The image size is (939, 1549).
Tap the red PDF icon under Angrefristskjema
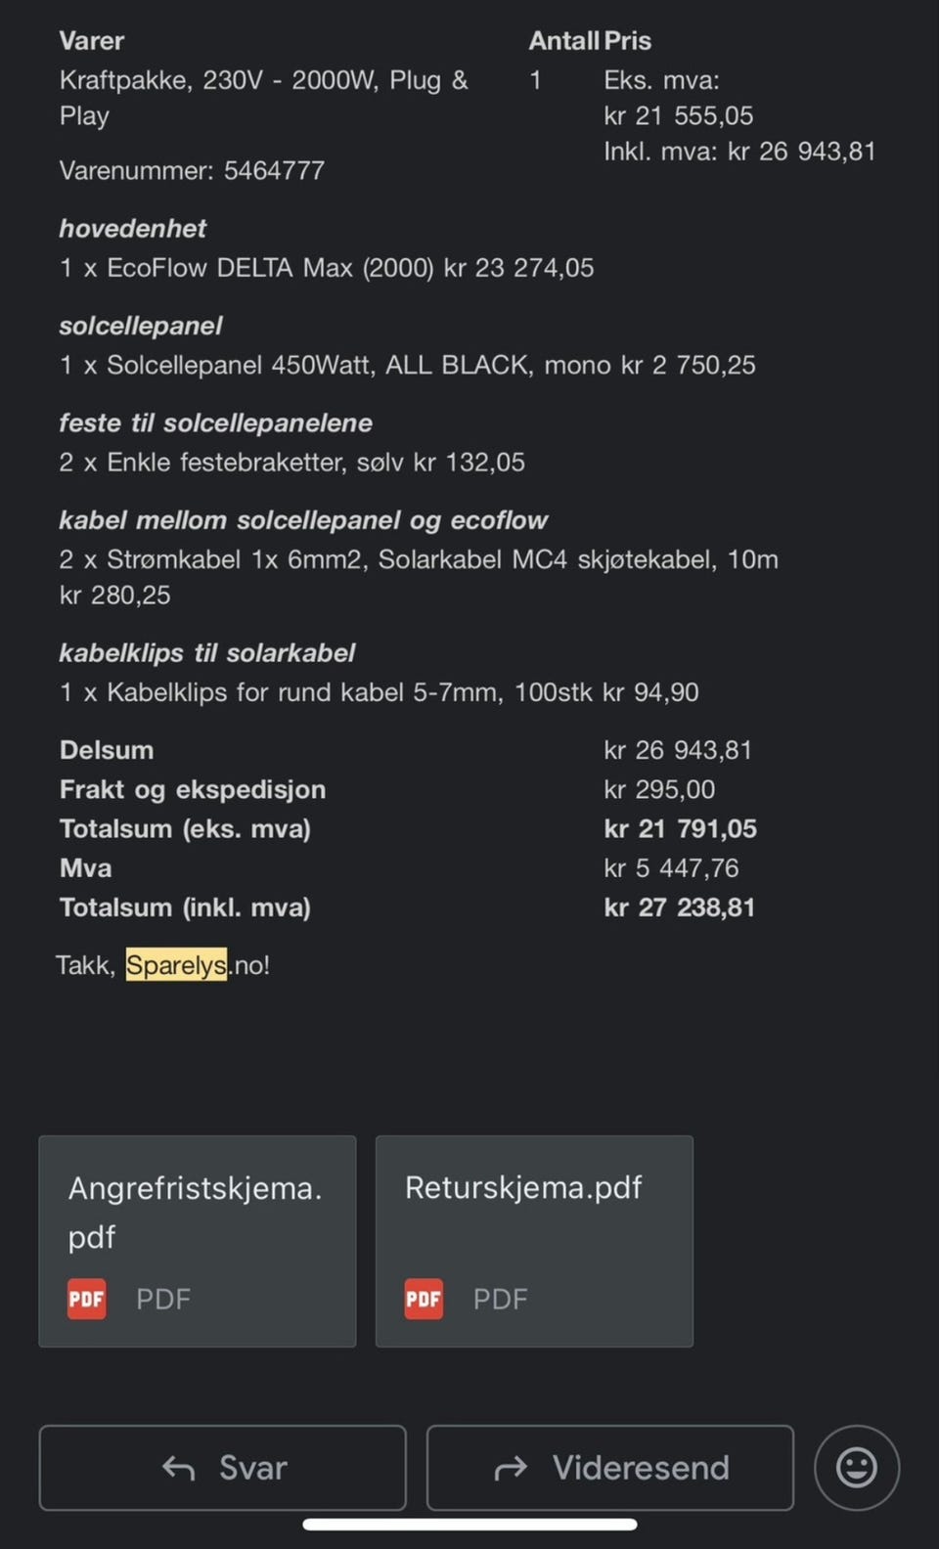click(x=87, y=1300)
